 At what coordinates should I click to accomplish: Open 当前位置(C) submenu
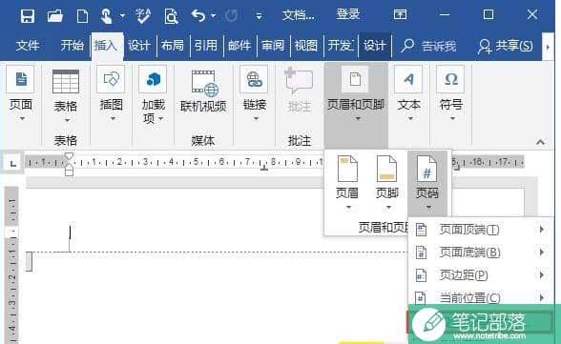pyautogui.click(x=480, y=297)
